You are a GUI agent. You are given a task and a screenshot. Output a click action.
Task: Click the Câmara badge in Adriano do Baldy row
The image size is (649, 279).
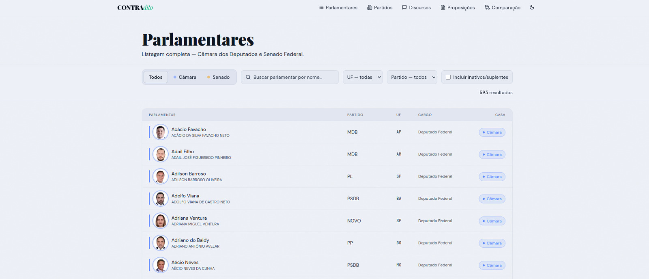[492, 243]
